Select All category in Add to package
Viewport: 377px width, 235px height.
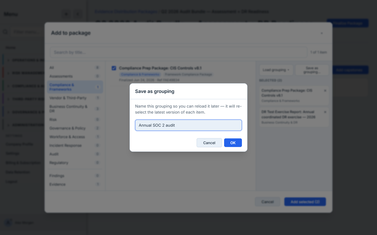(x=75, y=68)
